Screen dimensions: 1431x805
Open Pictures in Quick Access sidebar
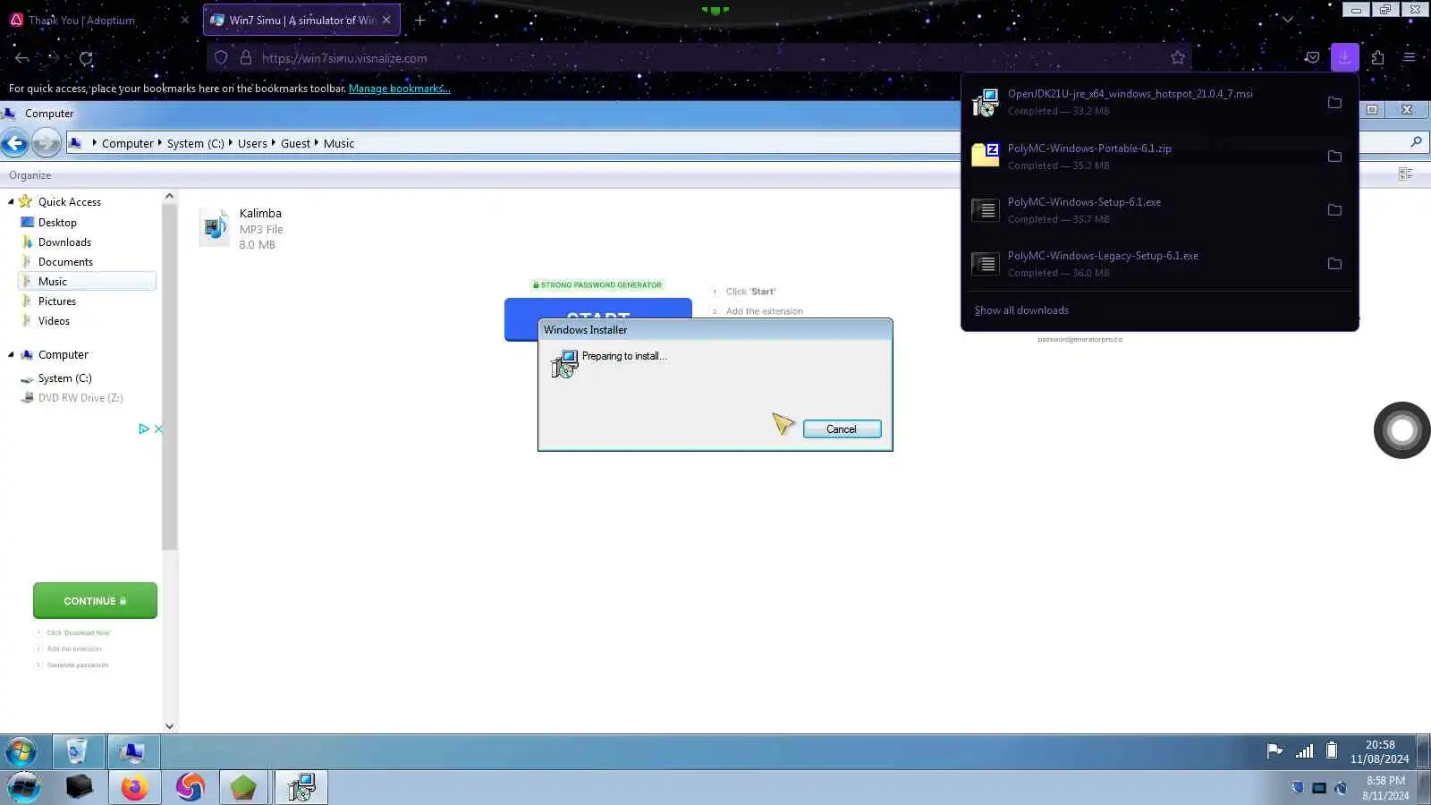57,301
